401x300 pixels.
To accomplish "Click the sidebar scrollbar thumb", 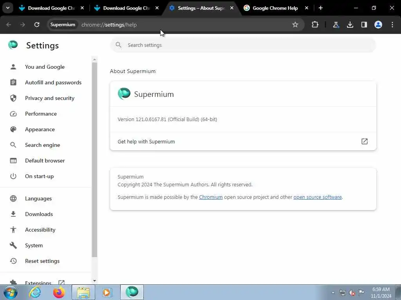I will point(94,160).
